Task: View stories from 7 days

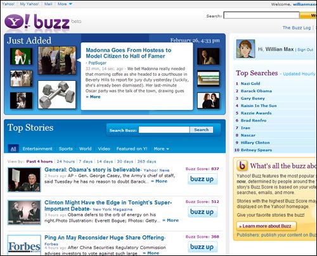Action: pos(86,161)
